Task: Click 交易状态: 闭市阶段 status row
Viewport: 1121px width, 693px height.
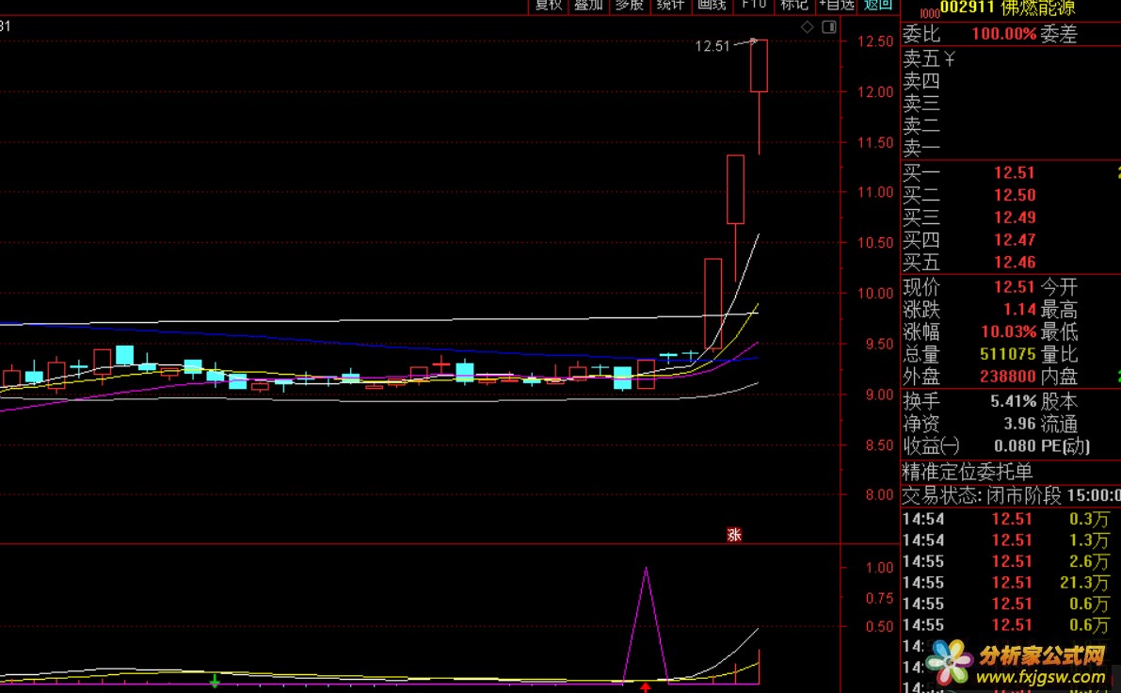Action: [x=1011, y=495]
